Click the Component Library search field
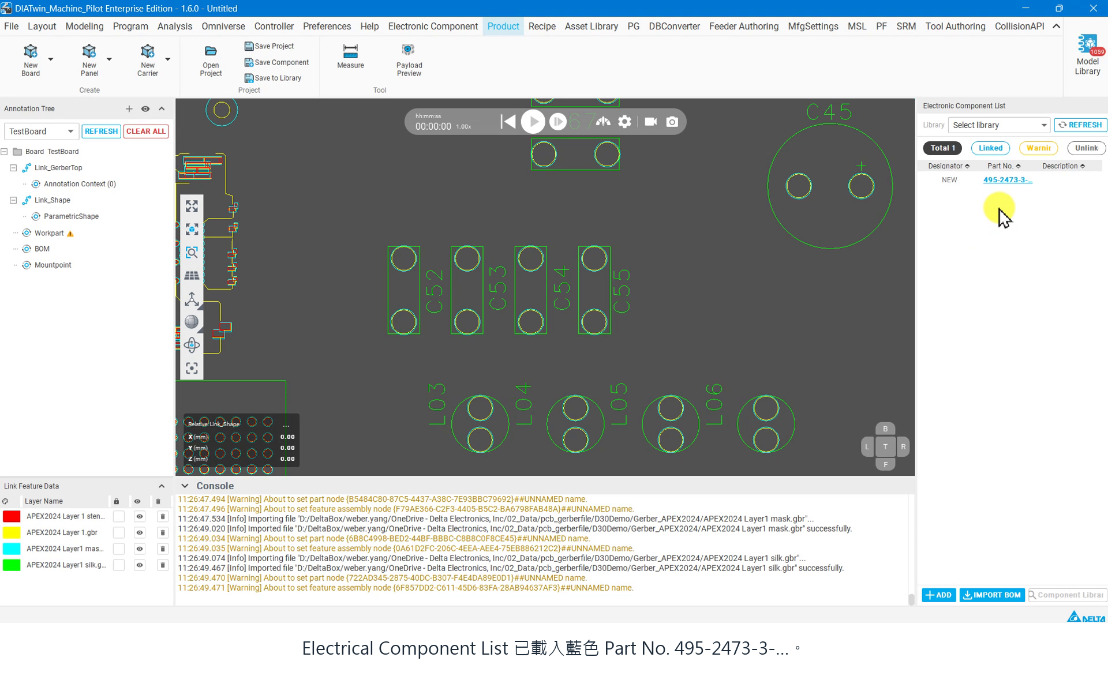Screen dimensions: 1108x676 (1067, 595)
